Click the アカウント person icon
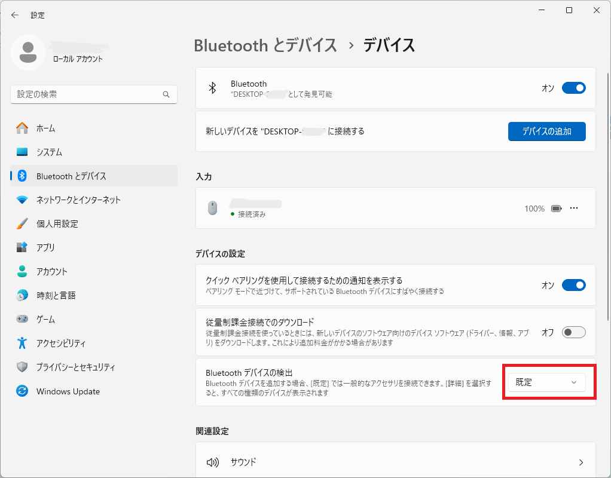The image size is (611, 478). 22,271
